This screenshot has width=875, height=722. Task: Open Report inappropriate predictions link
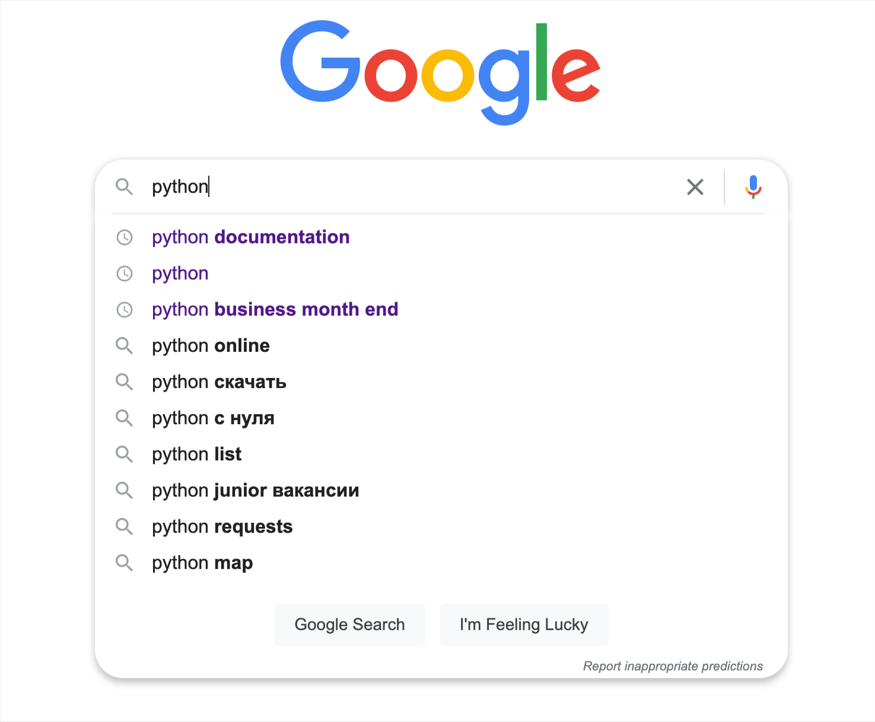pos(673,666)
